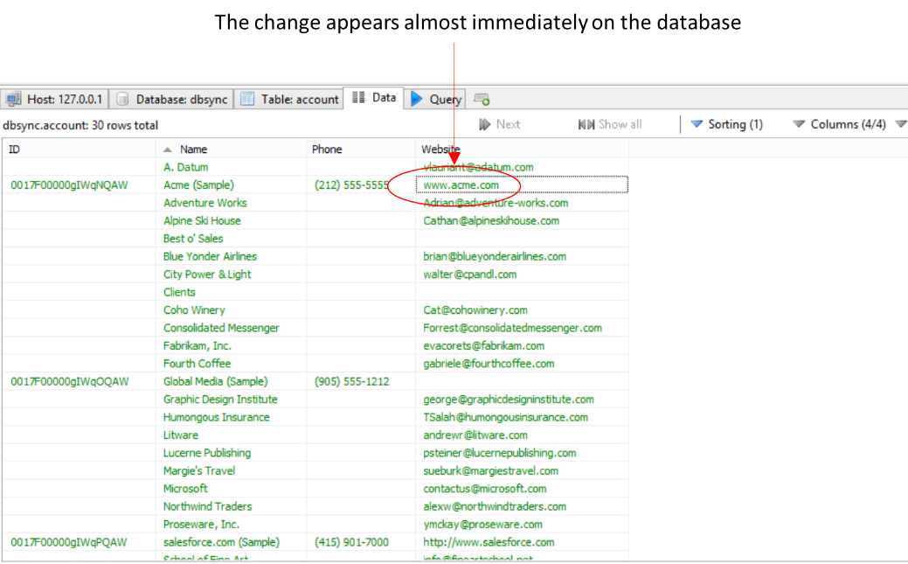This screenshot has height=564, width=908.
Task: Open the Host: 127.0.0.1 tab
Action: [x=56, y=99]
